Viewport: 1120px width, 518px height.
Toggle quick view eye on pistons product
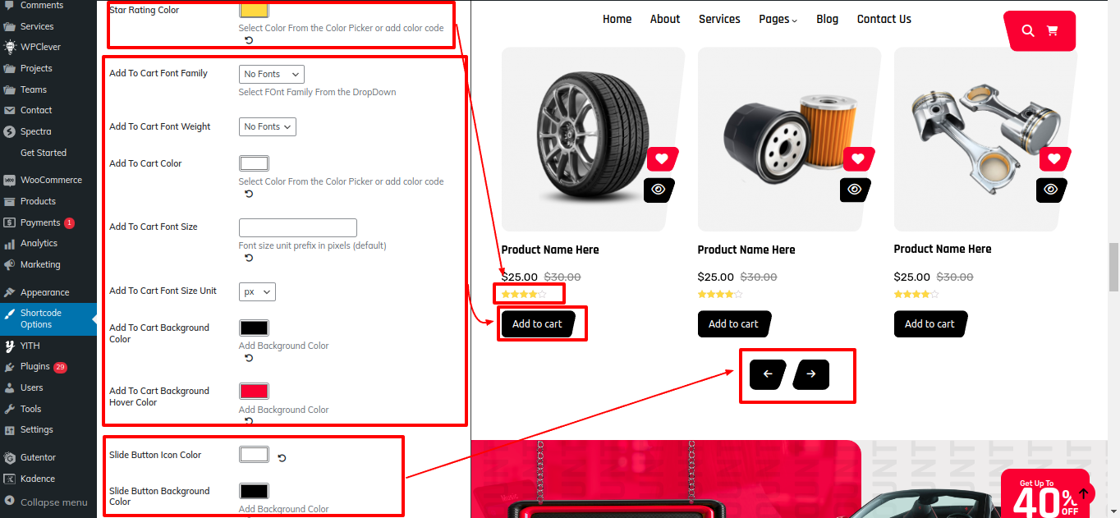[x=1051, y=190]
